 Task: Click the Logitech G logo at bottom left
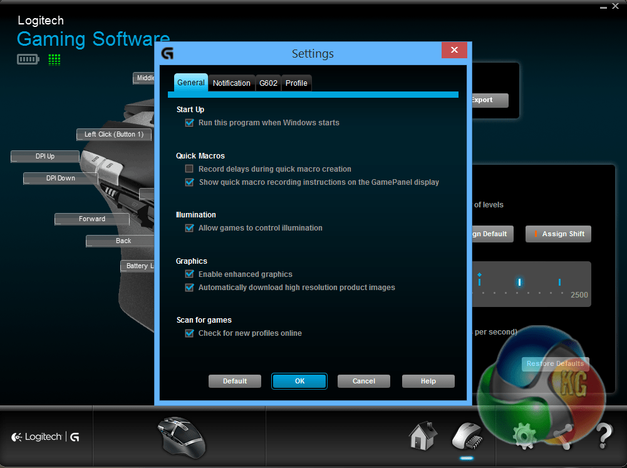pyautogui.click(x=44, y=437)
